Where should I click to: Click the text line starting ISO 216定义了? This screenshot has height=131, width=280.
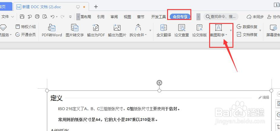tap(119, 109)
